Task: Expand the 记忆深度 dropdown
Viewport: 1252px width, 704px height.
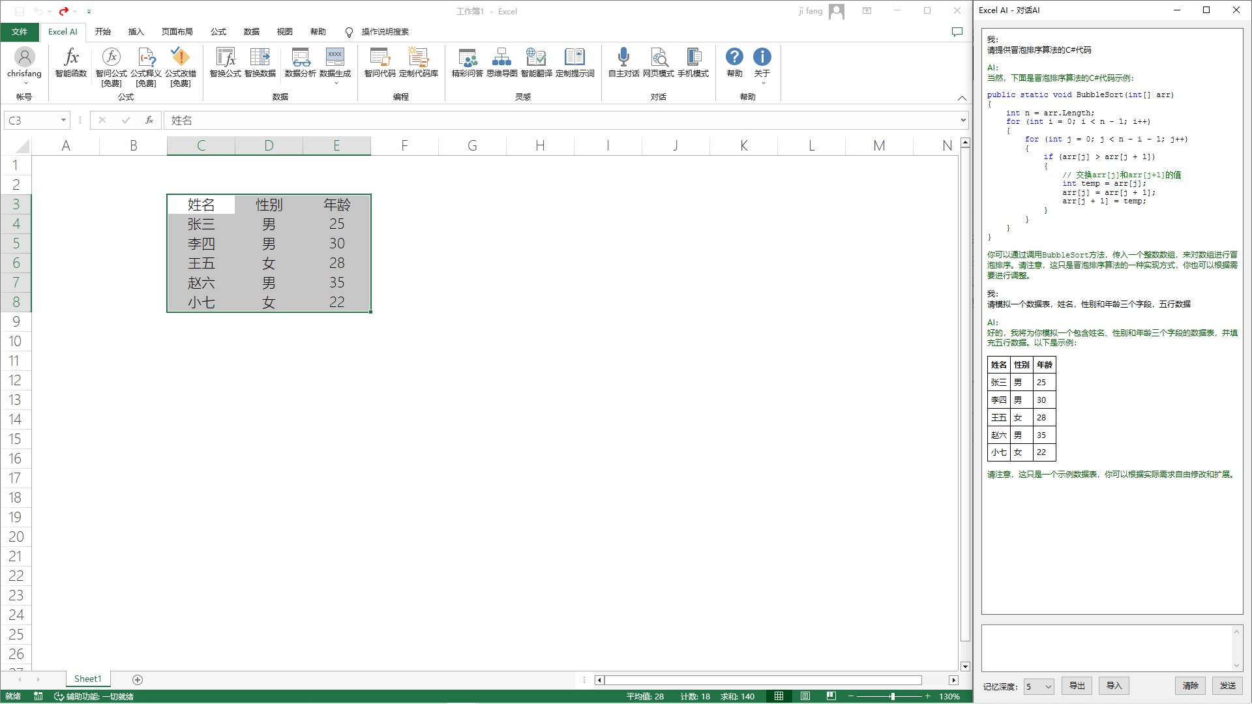Action: tap(1048, 686)
